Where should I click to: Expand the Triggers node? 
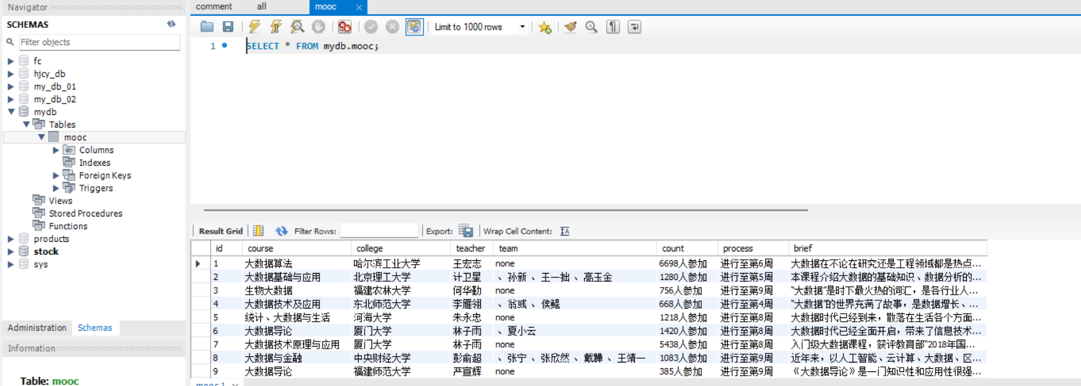pyautogui.click(x=56, y=188)
